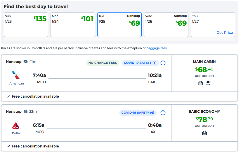Click carry-on bag icon under Main Cabin
The width and height of the screenshot is (241, 153).
pos(201,83)
